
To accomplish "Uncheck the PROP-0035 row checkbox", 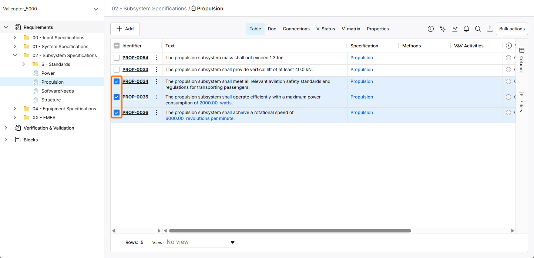I will pyautogui.click(x=117, y=97).
